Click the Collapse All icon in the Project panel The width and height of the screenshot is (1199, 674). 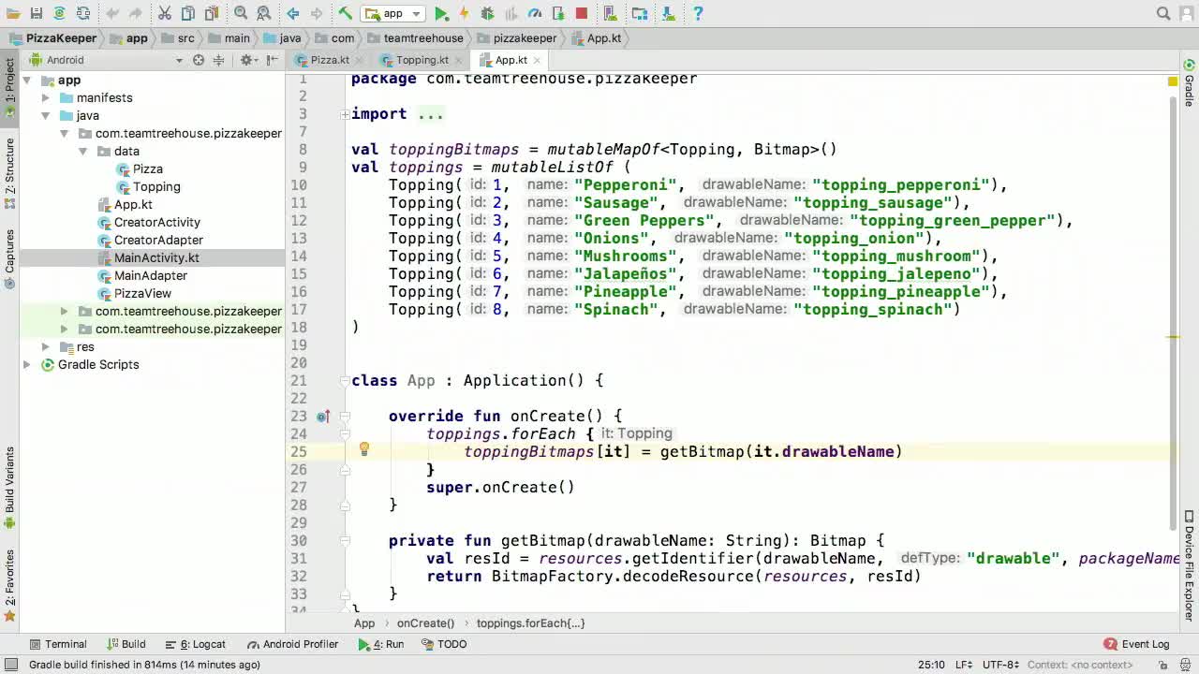218,60
